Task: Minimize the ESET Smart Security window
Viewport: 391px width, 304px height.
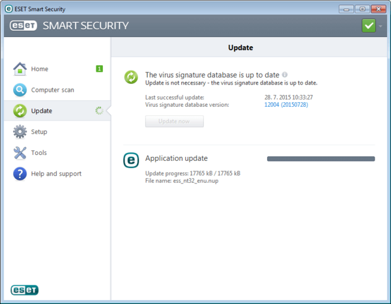Action: [x=347, y=9]
